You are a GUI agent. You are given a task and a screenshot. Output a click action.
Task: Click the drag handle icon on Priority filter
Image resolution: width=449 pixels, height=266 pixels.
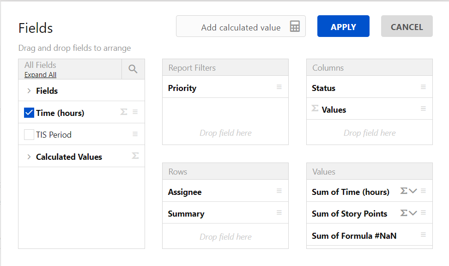(279, 88)
